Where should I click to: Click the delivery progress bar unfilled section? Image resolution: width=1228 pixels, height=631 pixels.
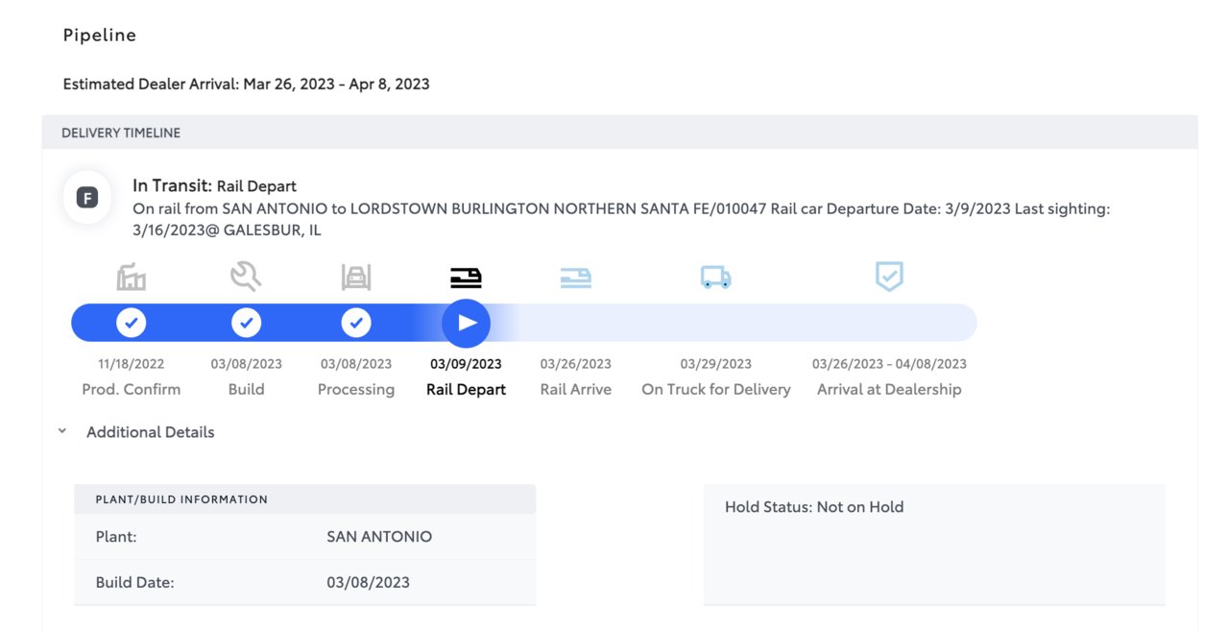pyautogui.click(x=744, y=323)
